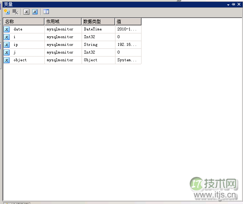Click mysqlmonitor scope in ip row

60,45
